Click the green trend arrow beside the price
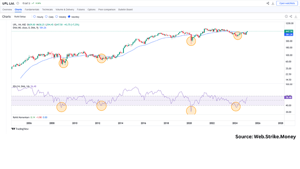300x169 pixels. (33, 3)
